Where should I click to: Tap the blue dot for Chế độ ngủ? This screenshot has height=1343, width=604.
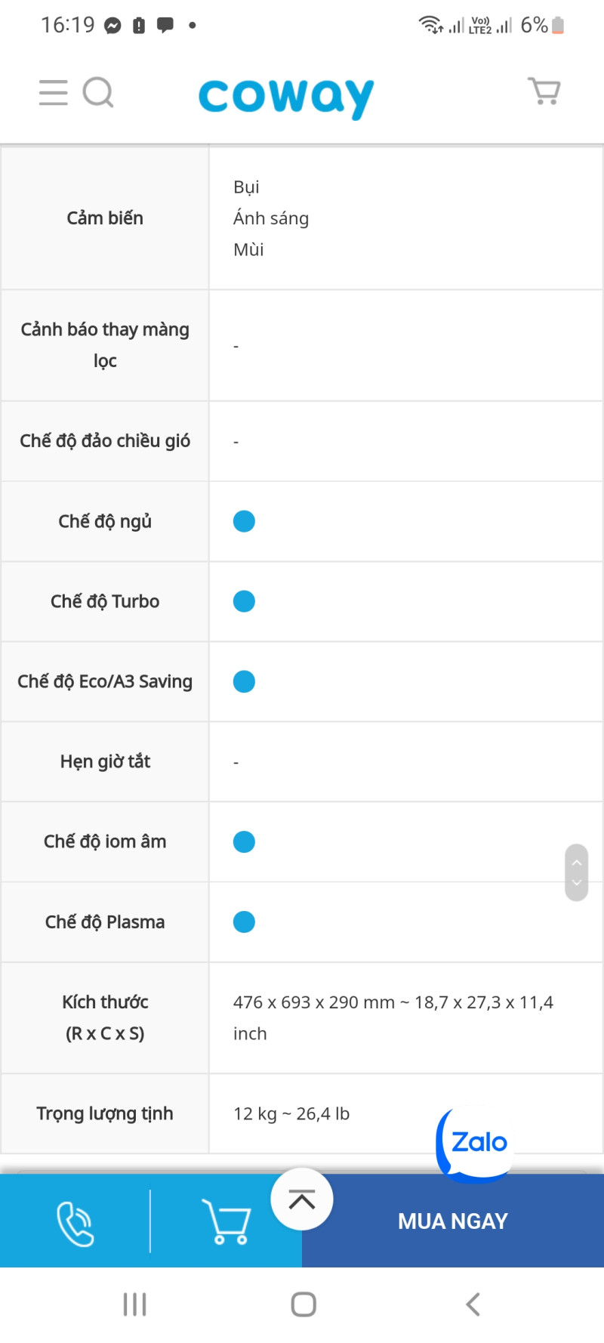click(x=244, y=521)
